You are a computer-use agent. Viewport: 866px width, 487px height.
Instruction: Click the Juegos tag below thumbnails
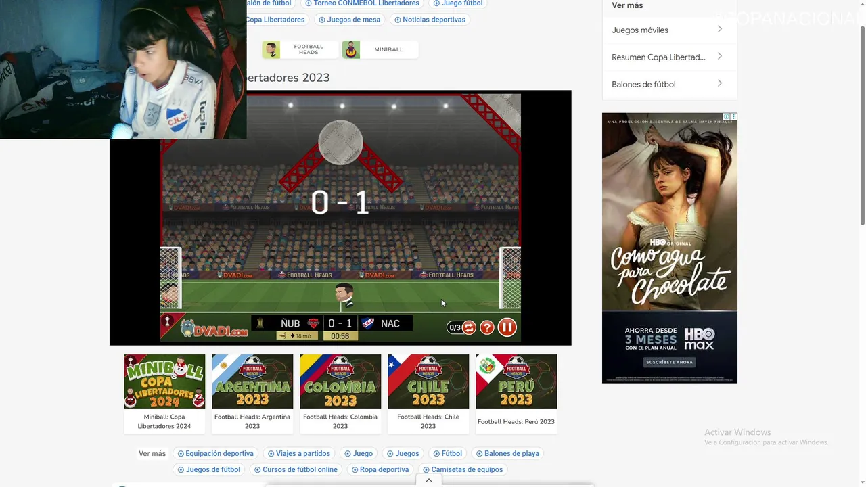tap(403, 453)
